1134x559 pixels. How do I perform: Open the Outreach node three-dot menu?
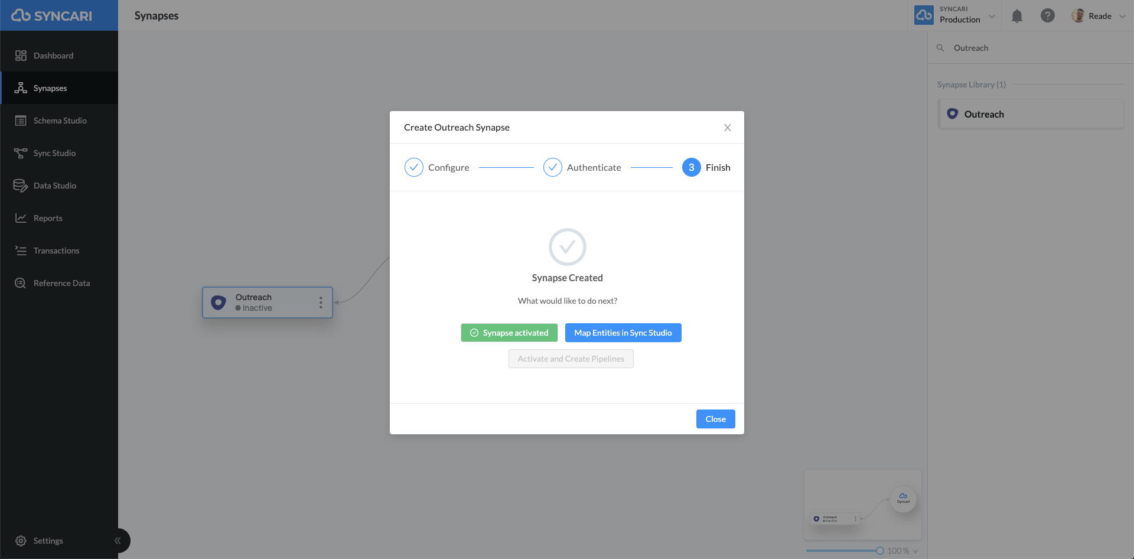pyautogui.click(x=321, y=303)
